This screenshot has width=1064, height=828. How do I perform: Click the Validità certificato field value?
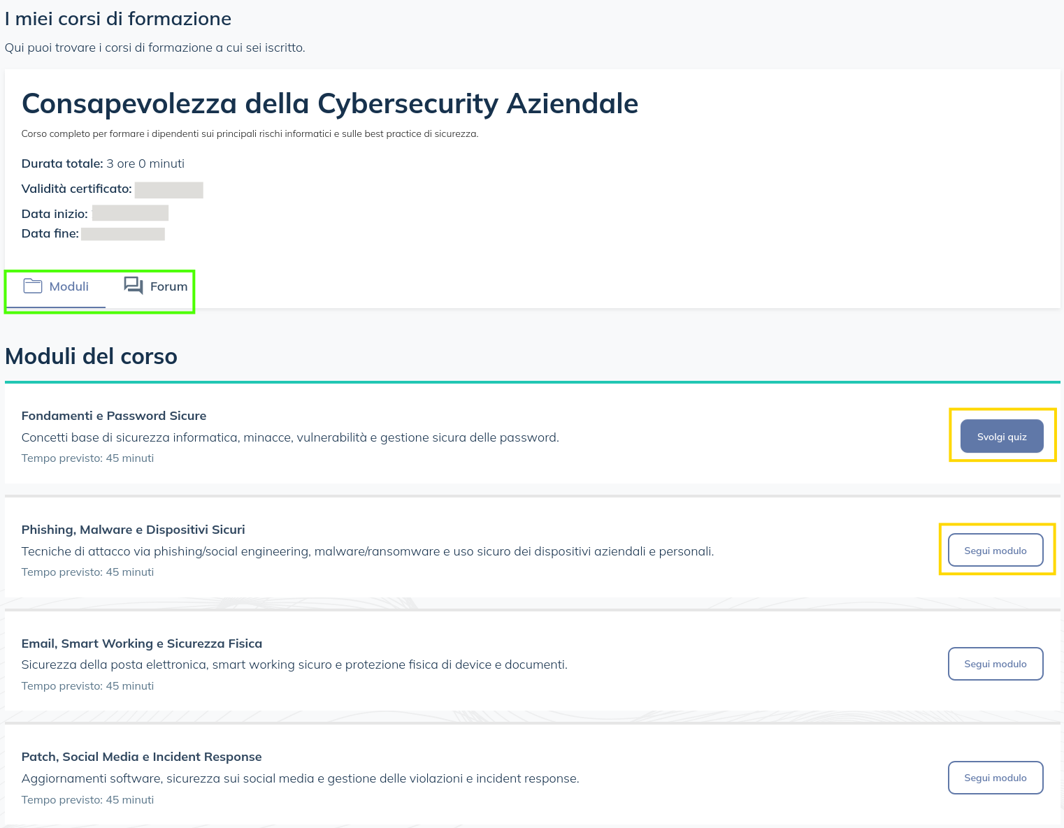pos(169,189)
